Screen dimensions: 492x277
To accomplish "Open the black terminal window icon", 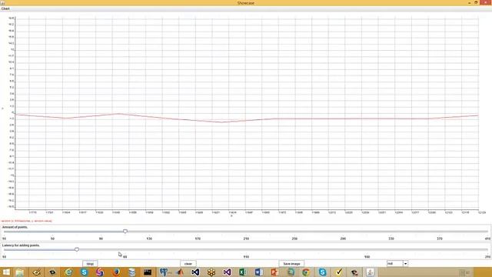I will tap(148, 272).
